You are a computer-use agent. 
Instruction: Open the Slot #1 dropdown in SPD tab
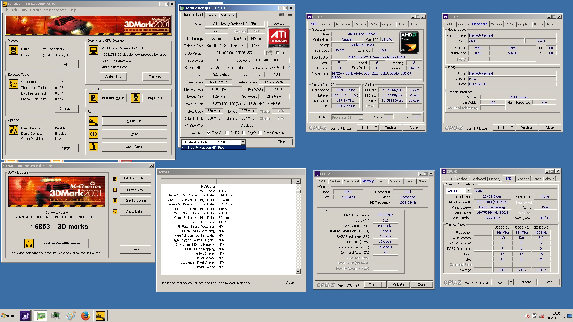pyautogui.click(x=469, y=191)
